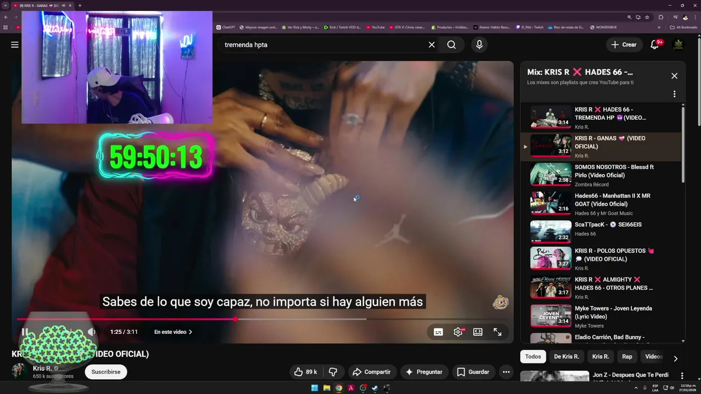
Task: Click the magnifier search button
Action: [451, 45]
